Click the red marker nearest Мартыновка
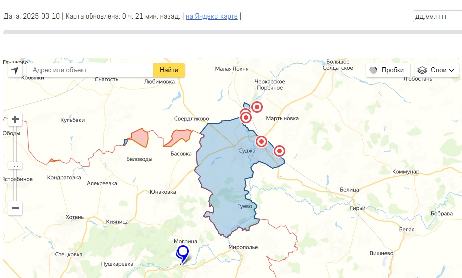Image resolution: width=462 pixels, height=278 pixels. (x=257, y=107)
